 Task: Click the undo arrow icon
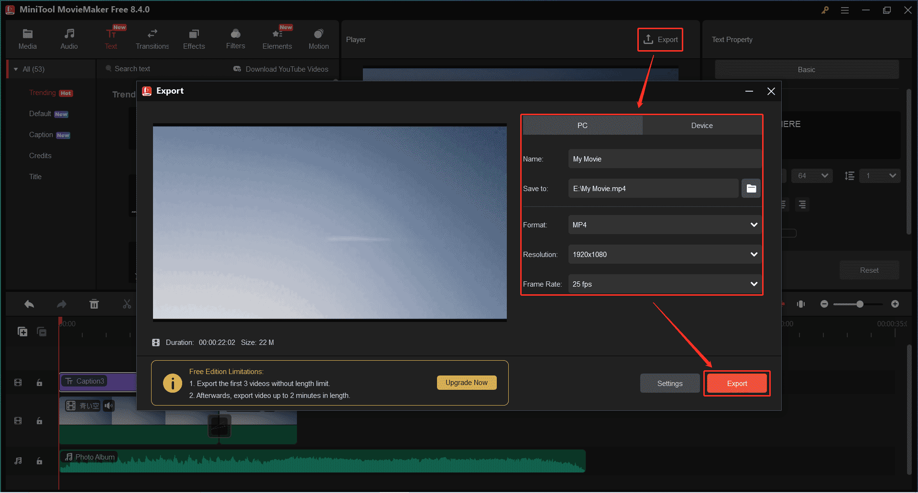[29, 304]
